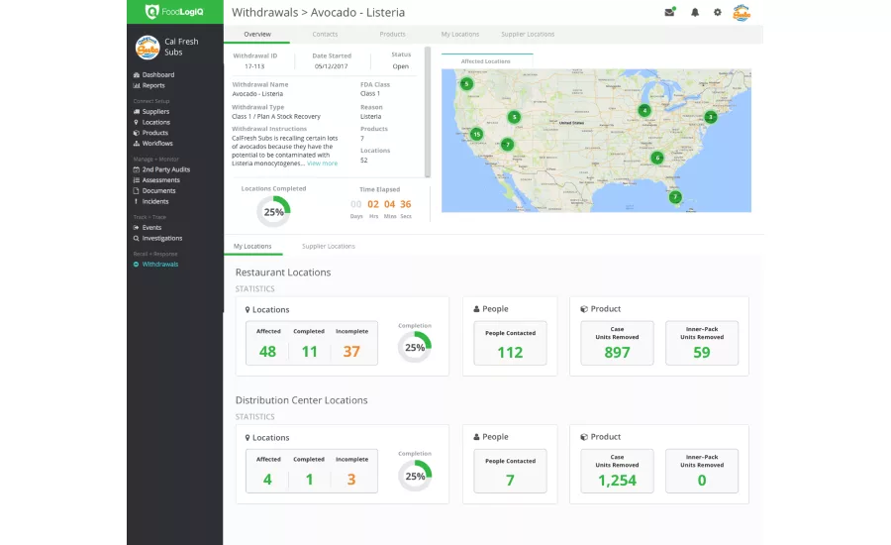The height and width of the screenshot is (545, 891).
Task: Click the Investigations magnifier icon
Action: [137, 239]
